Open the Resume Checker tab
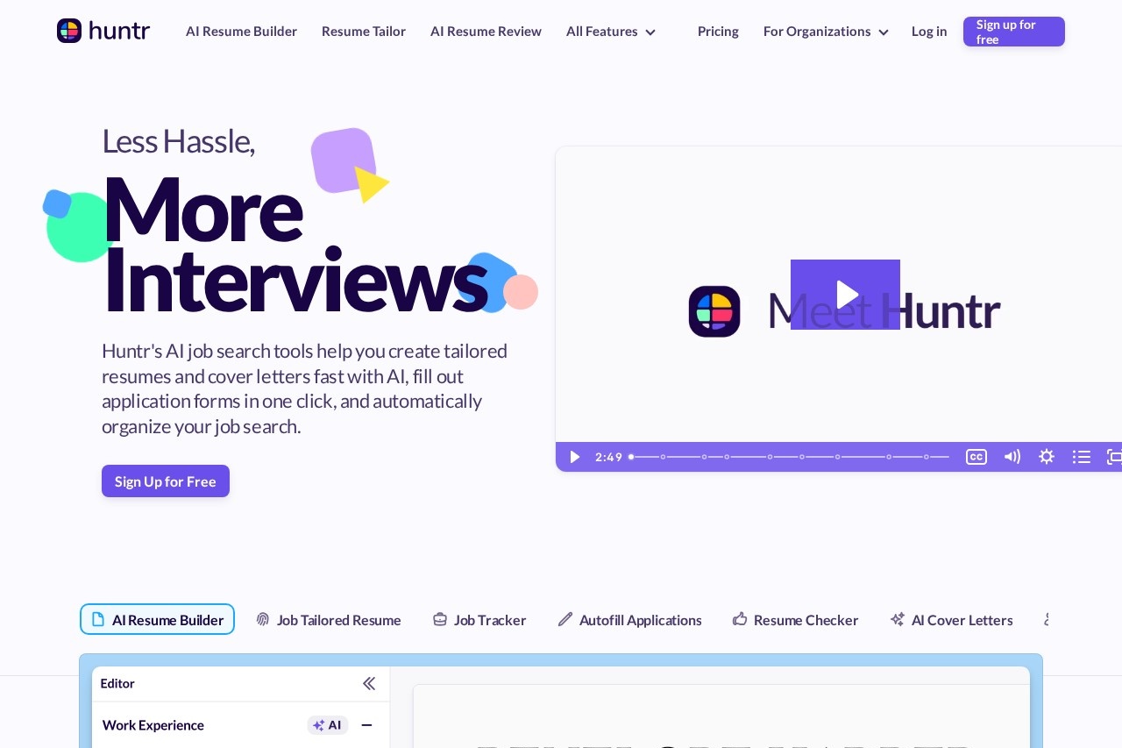The image size is (1122, 748). 795,620
